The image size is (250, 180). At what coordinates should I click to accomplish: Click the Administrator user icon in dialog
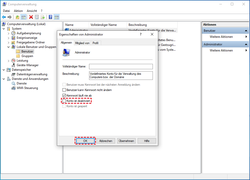click(x=66, y=52)
